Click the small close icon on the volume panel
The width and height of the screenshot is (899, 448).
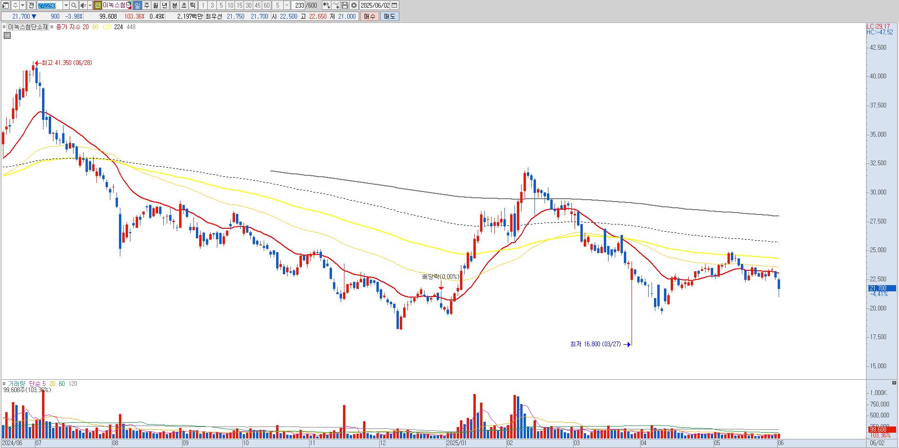coord(894,383)
